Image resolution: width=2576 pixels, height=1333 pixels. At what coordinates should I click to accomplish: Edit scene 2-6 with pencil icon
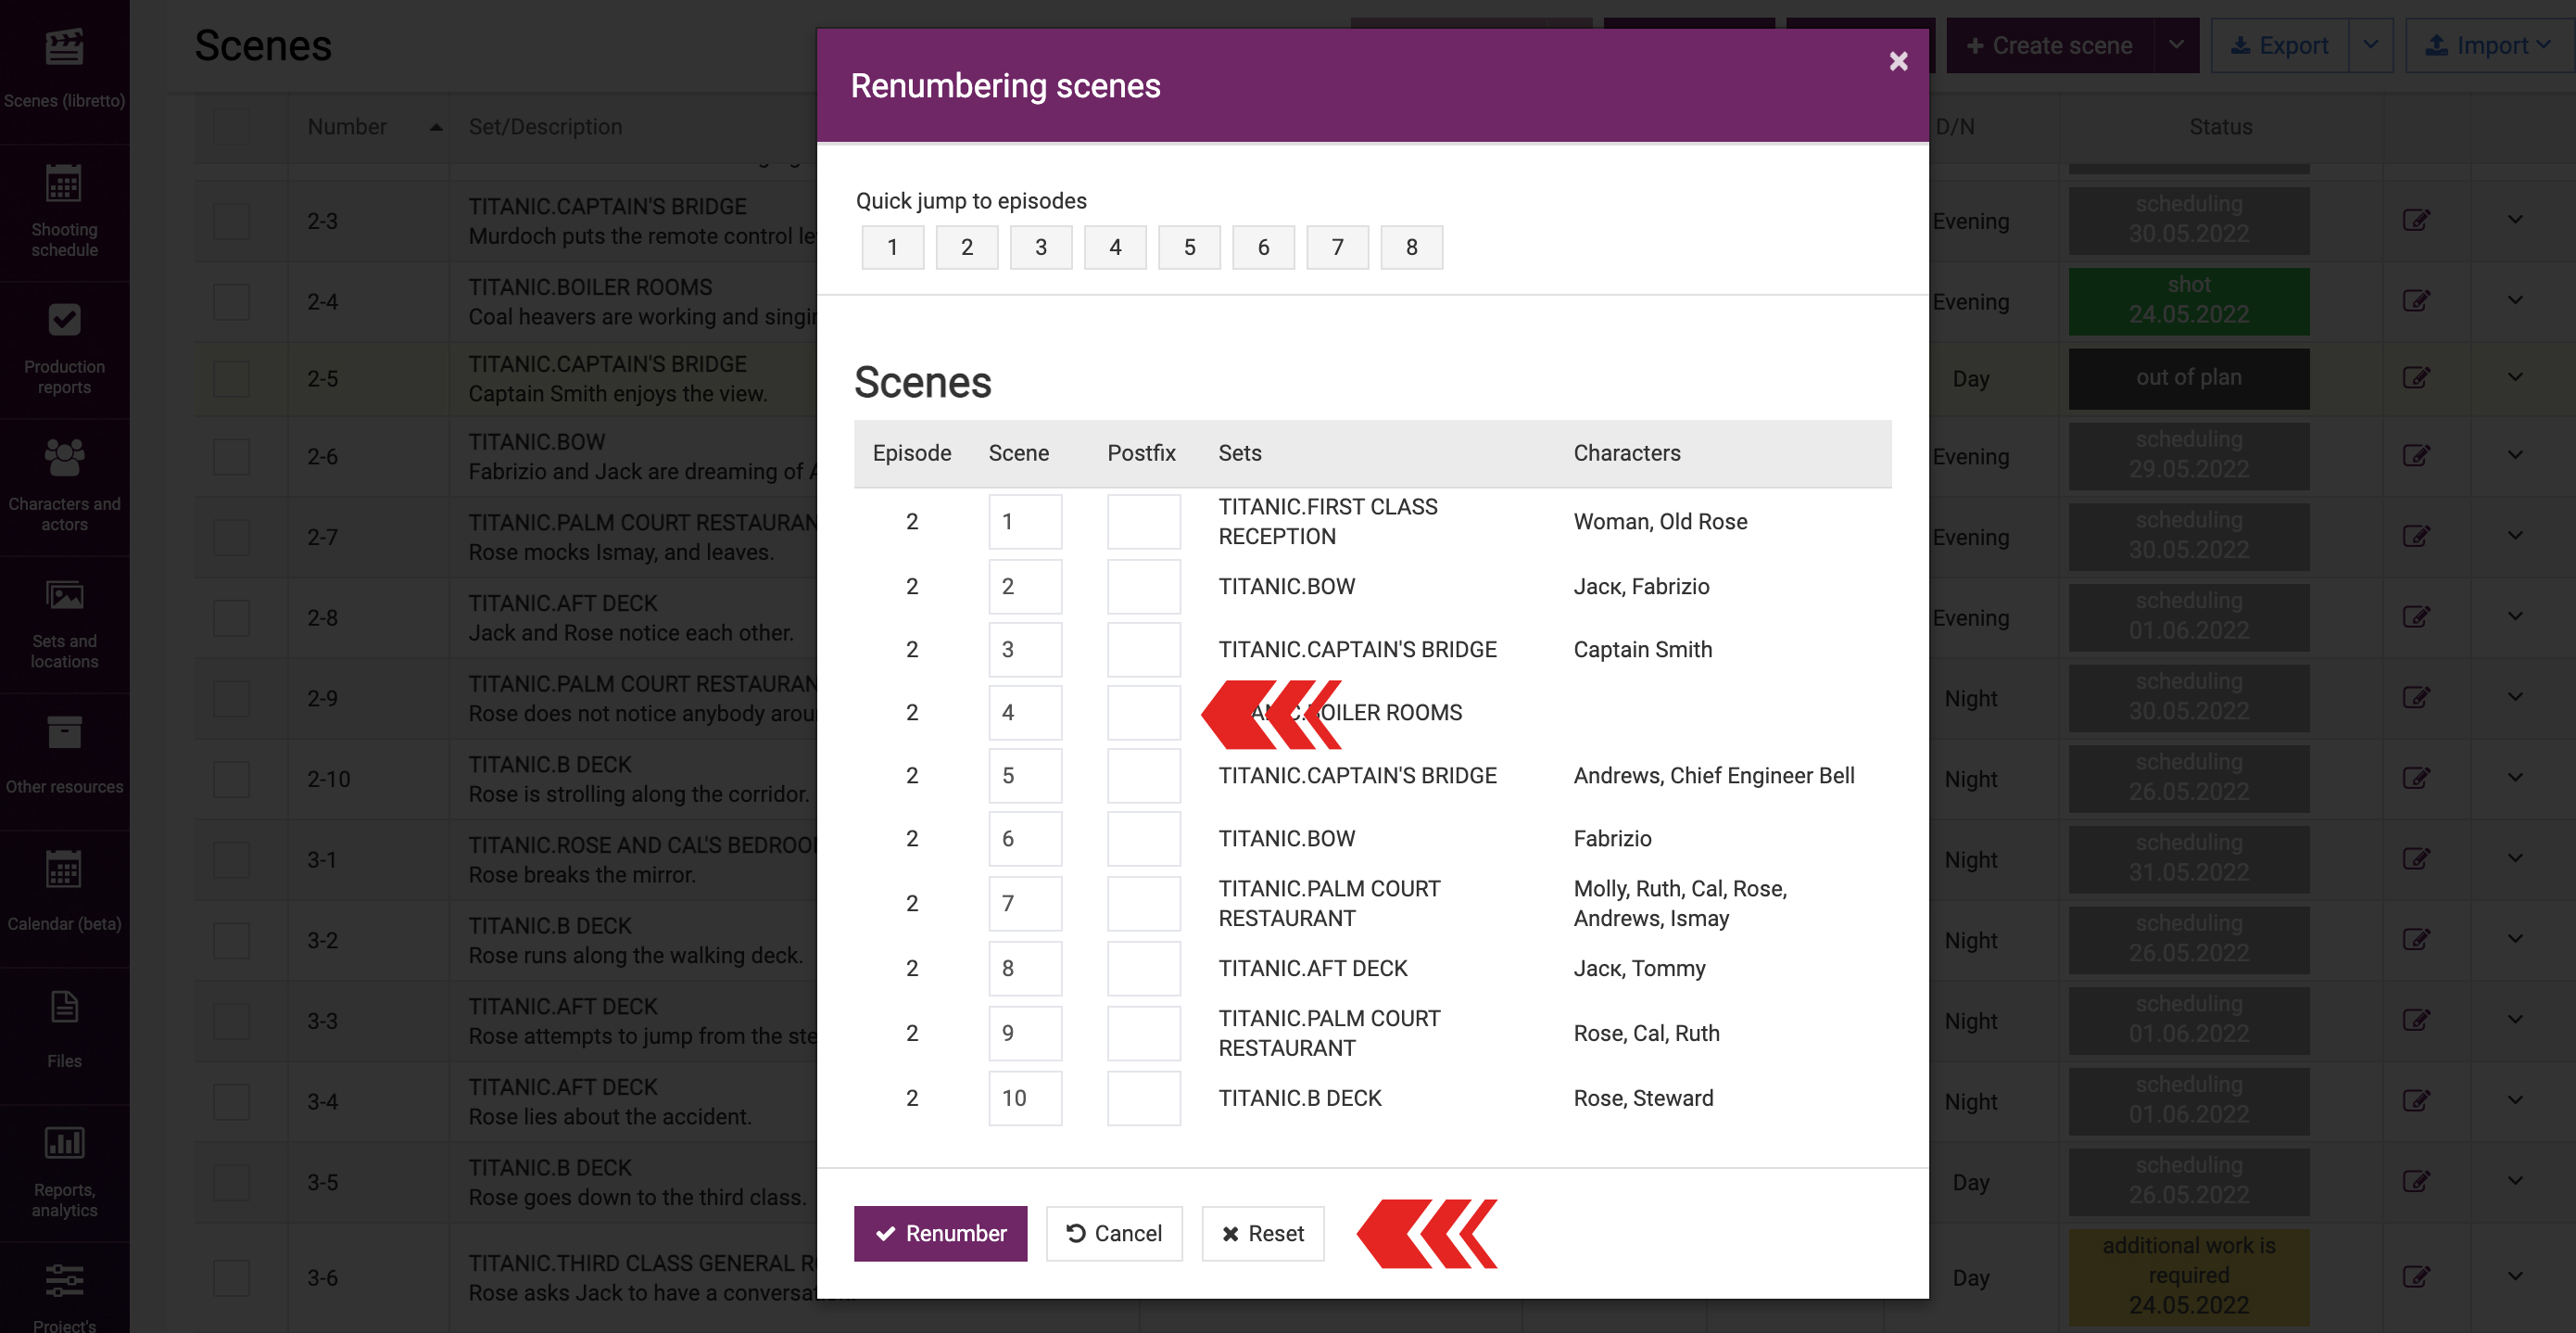pos(2416,456)
